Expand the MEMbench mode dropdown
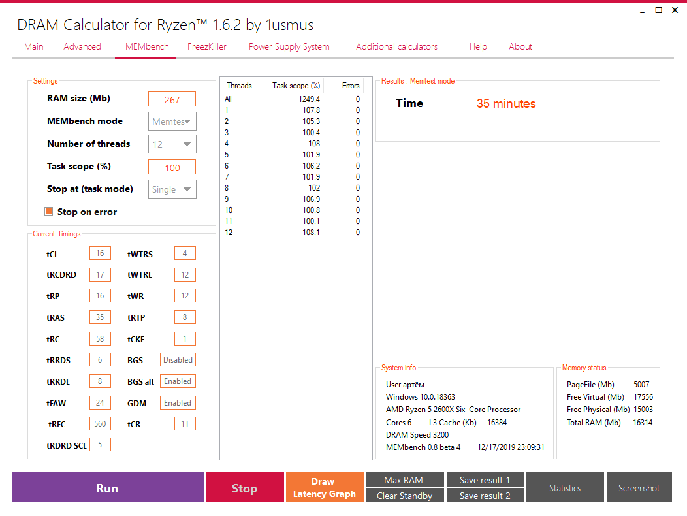The image size is (687, 516). [x=172, y=121]
